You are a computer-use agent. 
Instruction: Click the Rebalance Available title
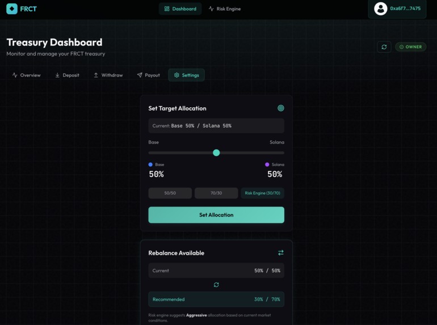177,253
